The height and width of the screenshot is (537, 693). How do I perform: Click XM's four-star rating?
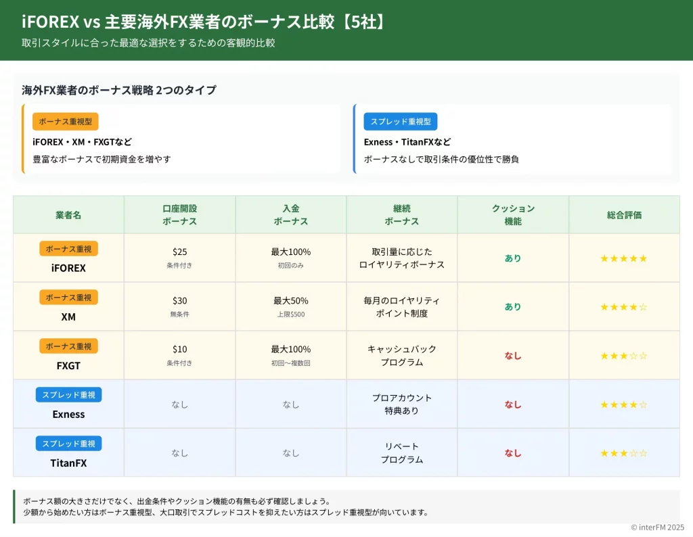pyautogui.click(x=623, y=307)
